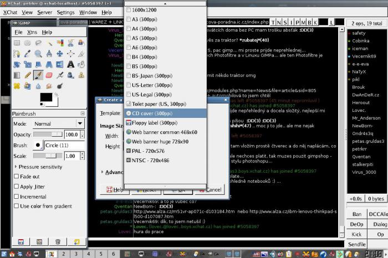The width and height of the screenshot is (388, 258).
Task: Choose the CD cover (300ppi) template
Action: [165, 113]
